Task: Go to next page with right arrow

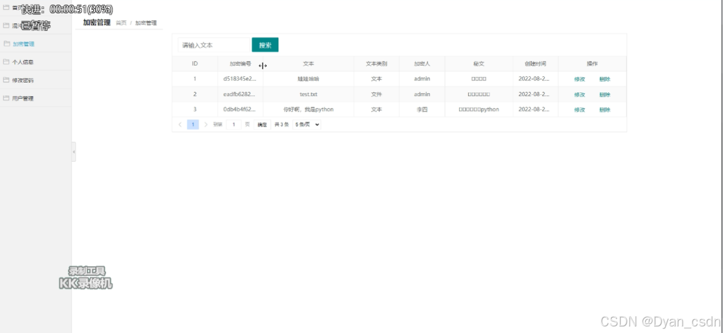Action: click(206, 125)
